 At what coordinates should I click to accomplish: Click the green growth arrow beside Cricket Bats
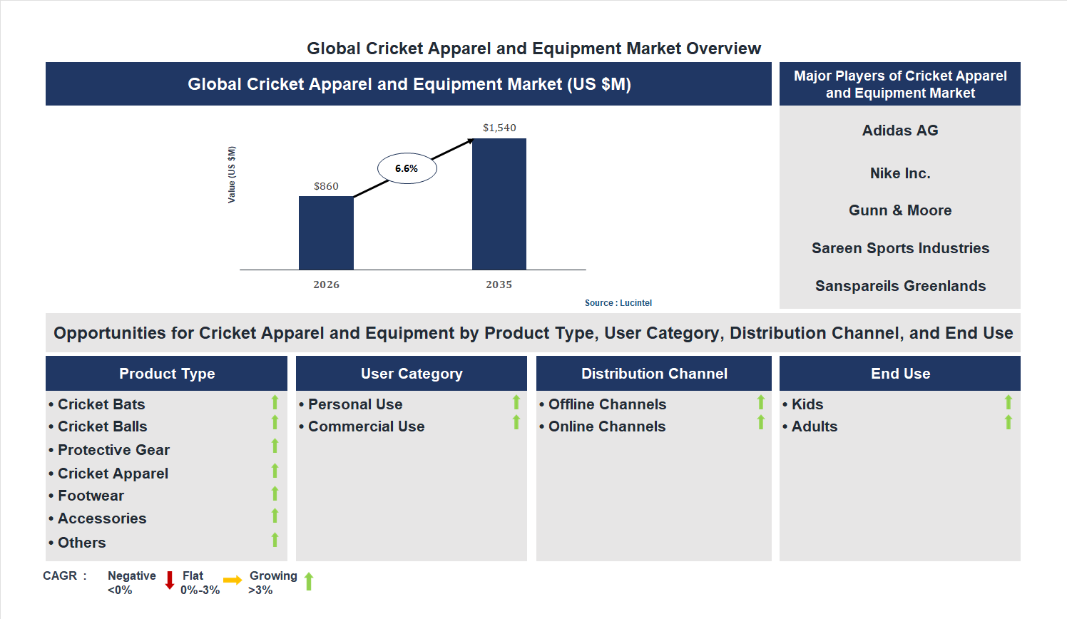coord(275,402)
